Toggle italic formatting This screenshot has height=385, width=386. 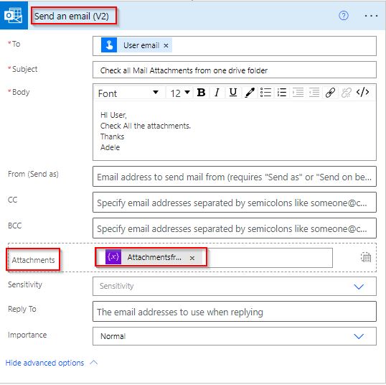pyautogui.click(x=217, y=93)
